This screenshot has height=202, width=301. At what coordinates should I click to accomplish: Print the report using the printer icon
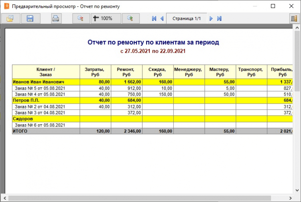pos(56,18)
